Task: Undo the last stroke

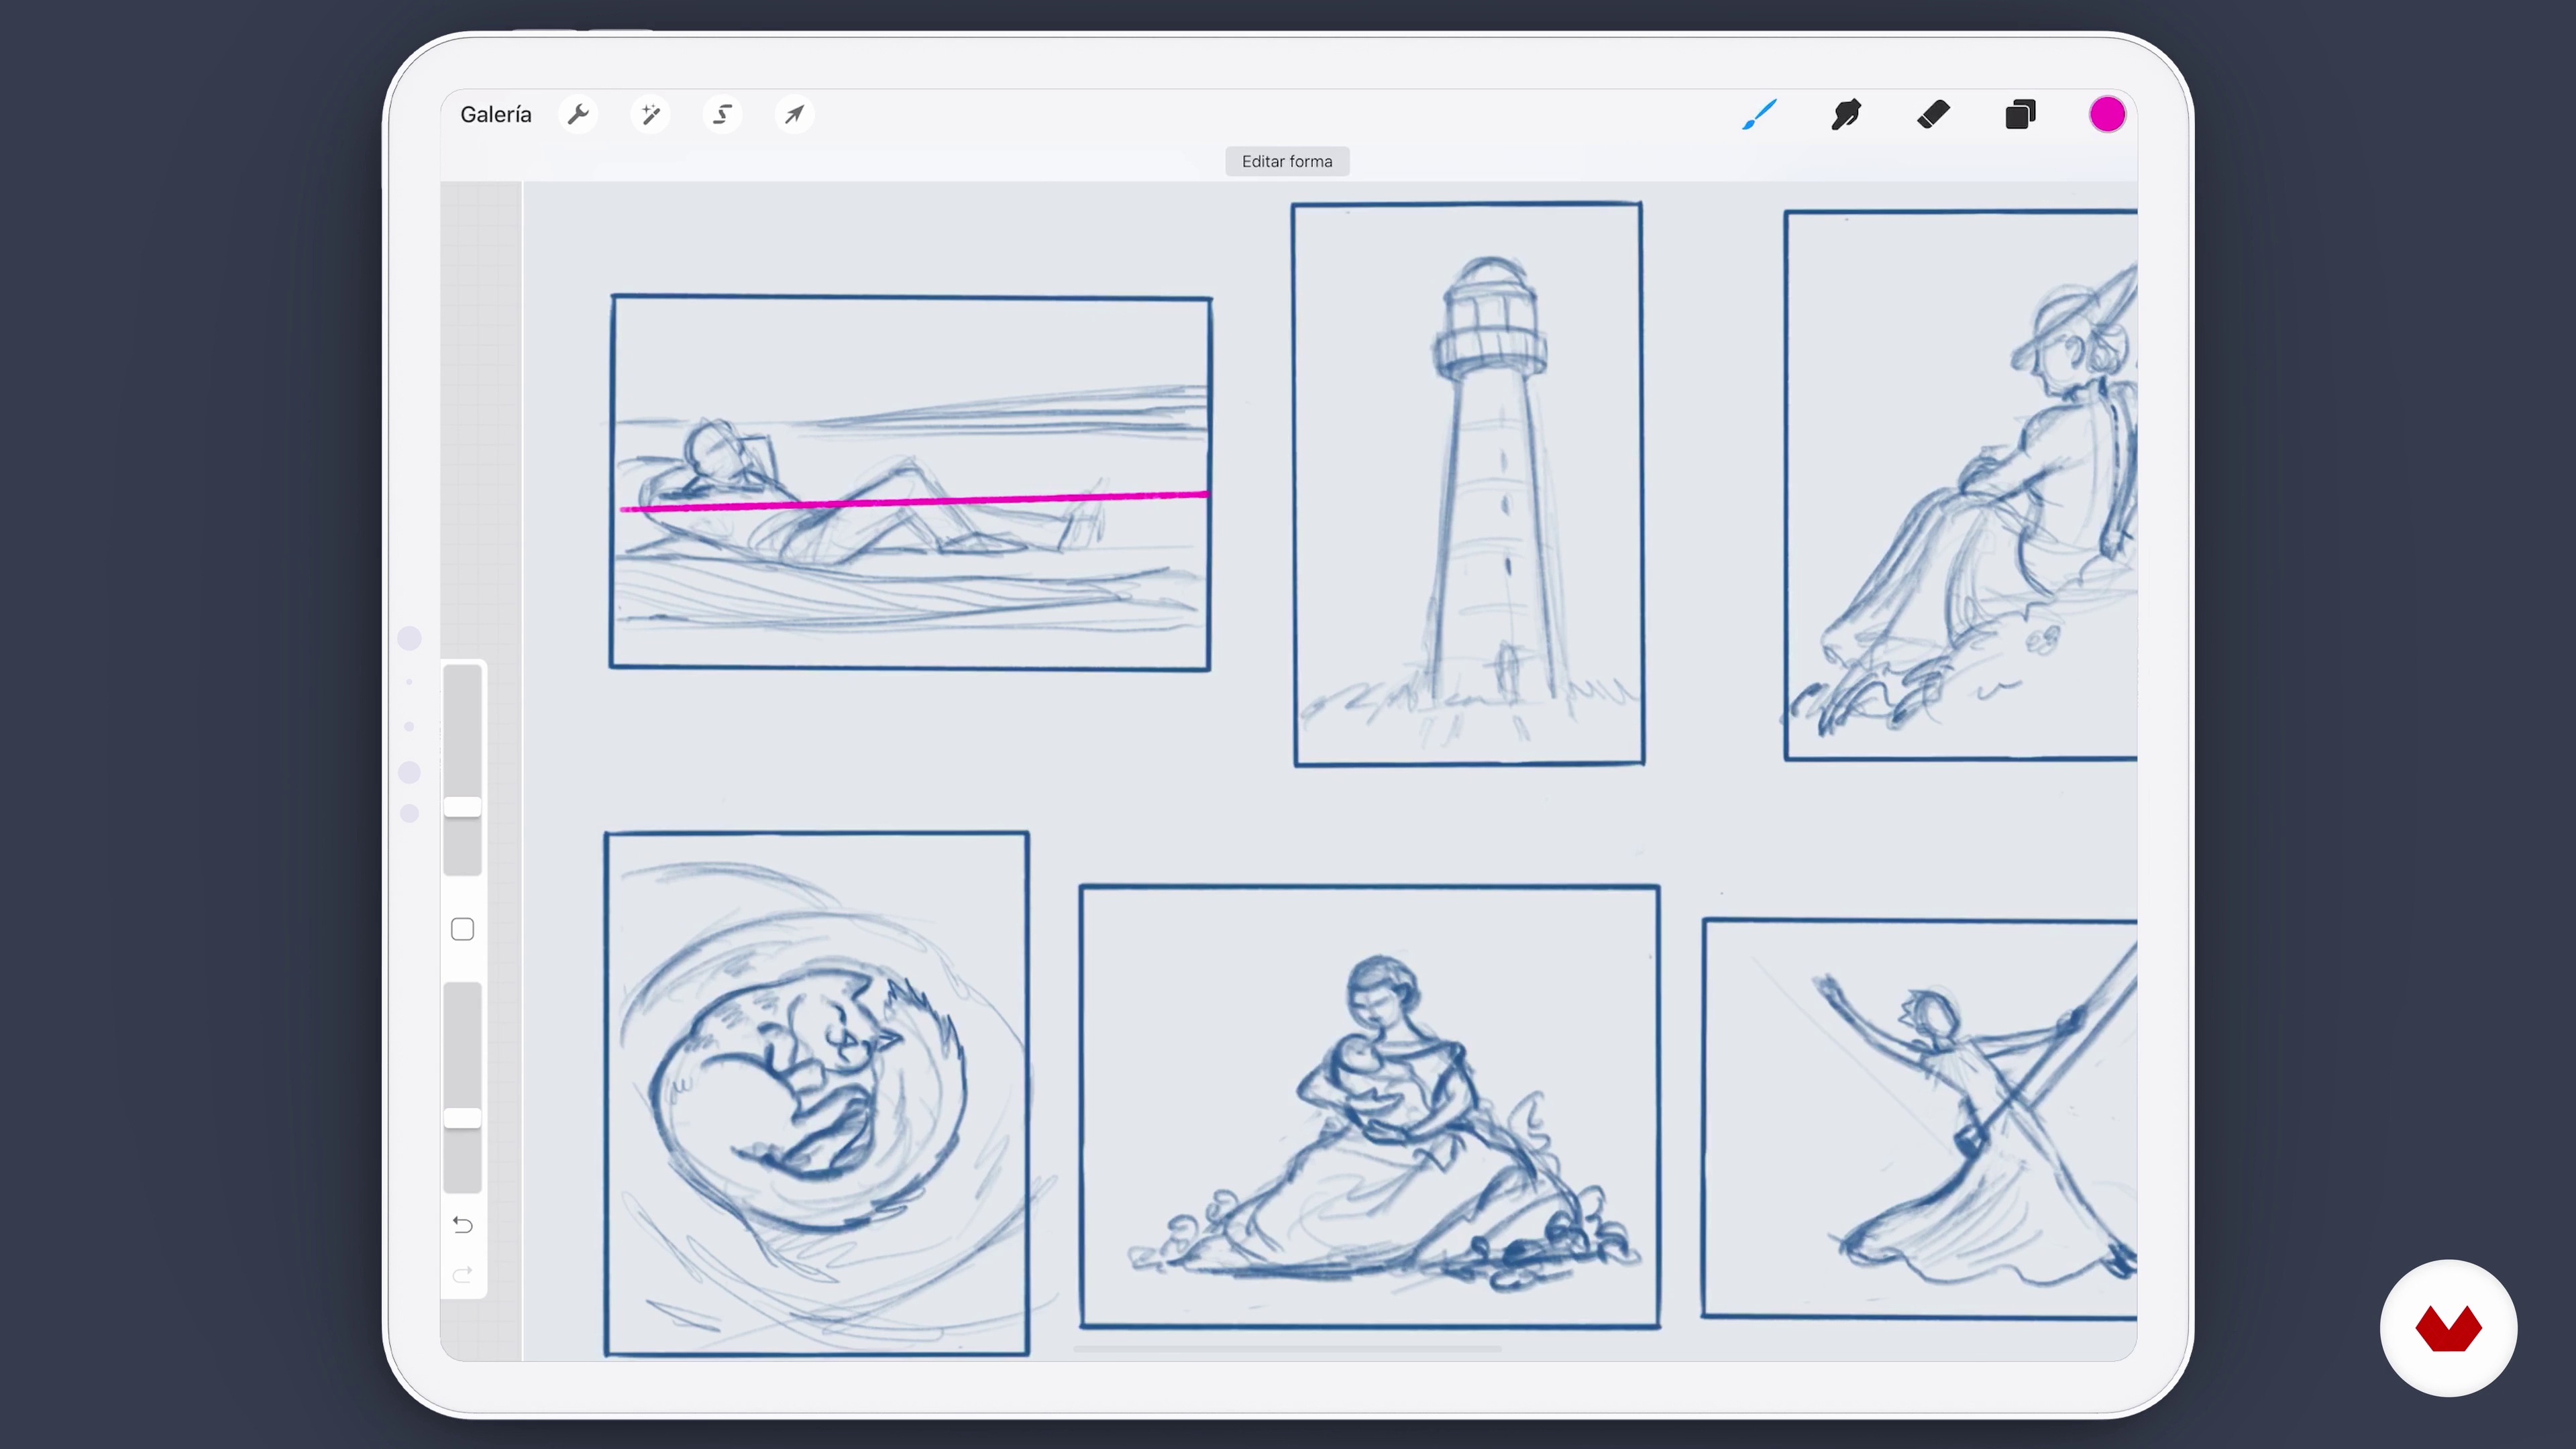Action: tap(462, 1225)
